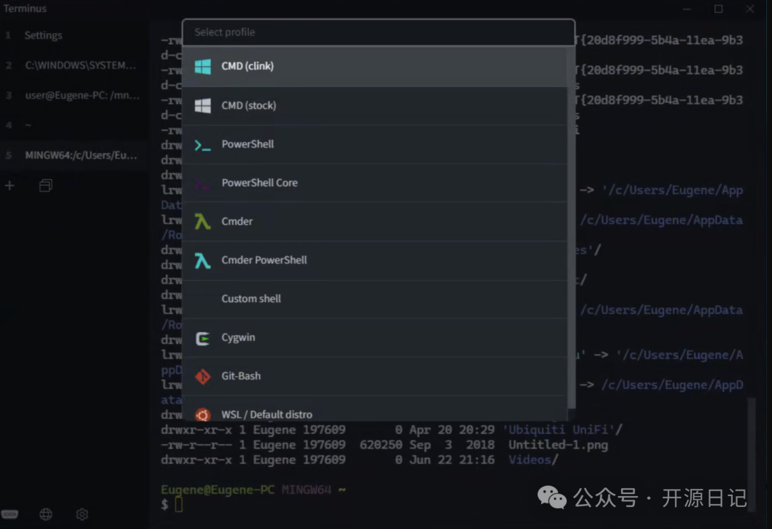Switch to the Settings tab
The width and height of the screenshot is (772, 529).
pos(74,36)
